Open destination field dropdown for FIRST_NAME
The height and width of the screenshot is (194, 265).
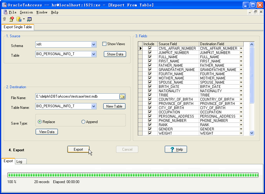pos(241,61)
